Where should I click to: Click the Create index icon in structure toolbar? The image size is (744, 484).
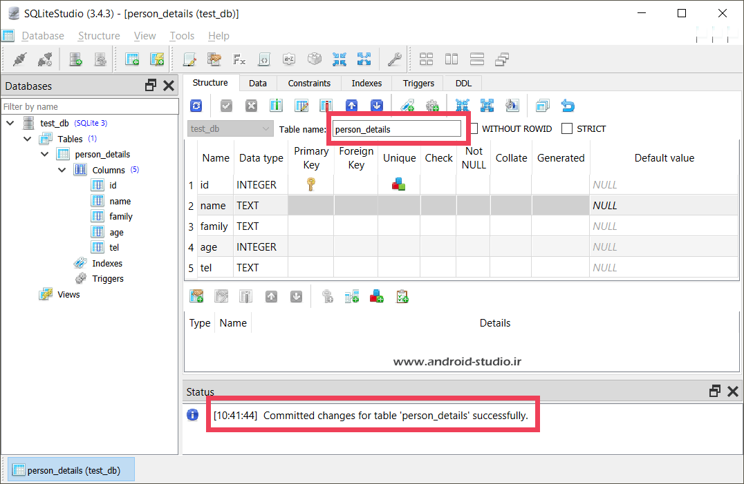(x=407, y=106)
